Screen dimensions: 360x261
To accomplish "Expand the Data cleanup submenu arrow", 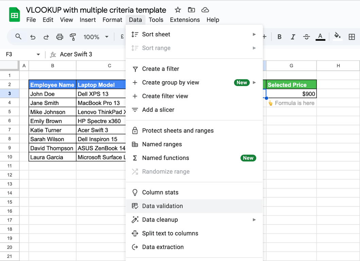I will 254,220.
